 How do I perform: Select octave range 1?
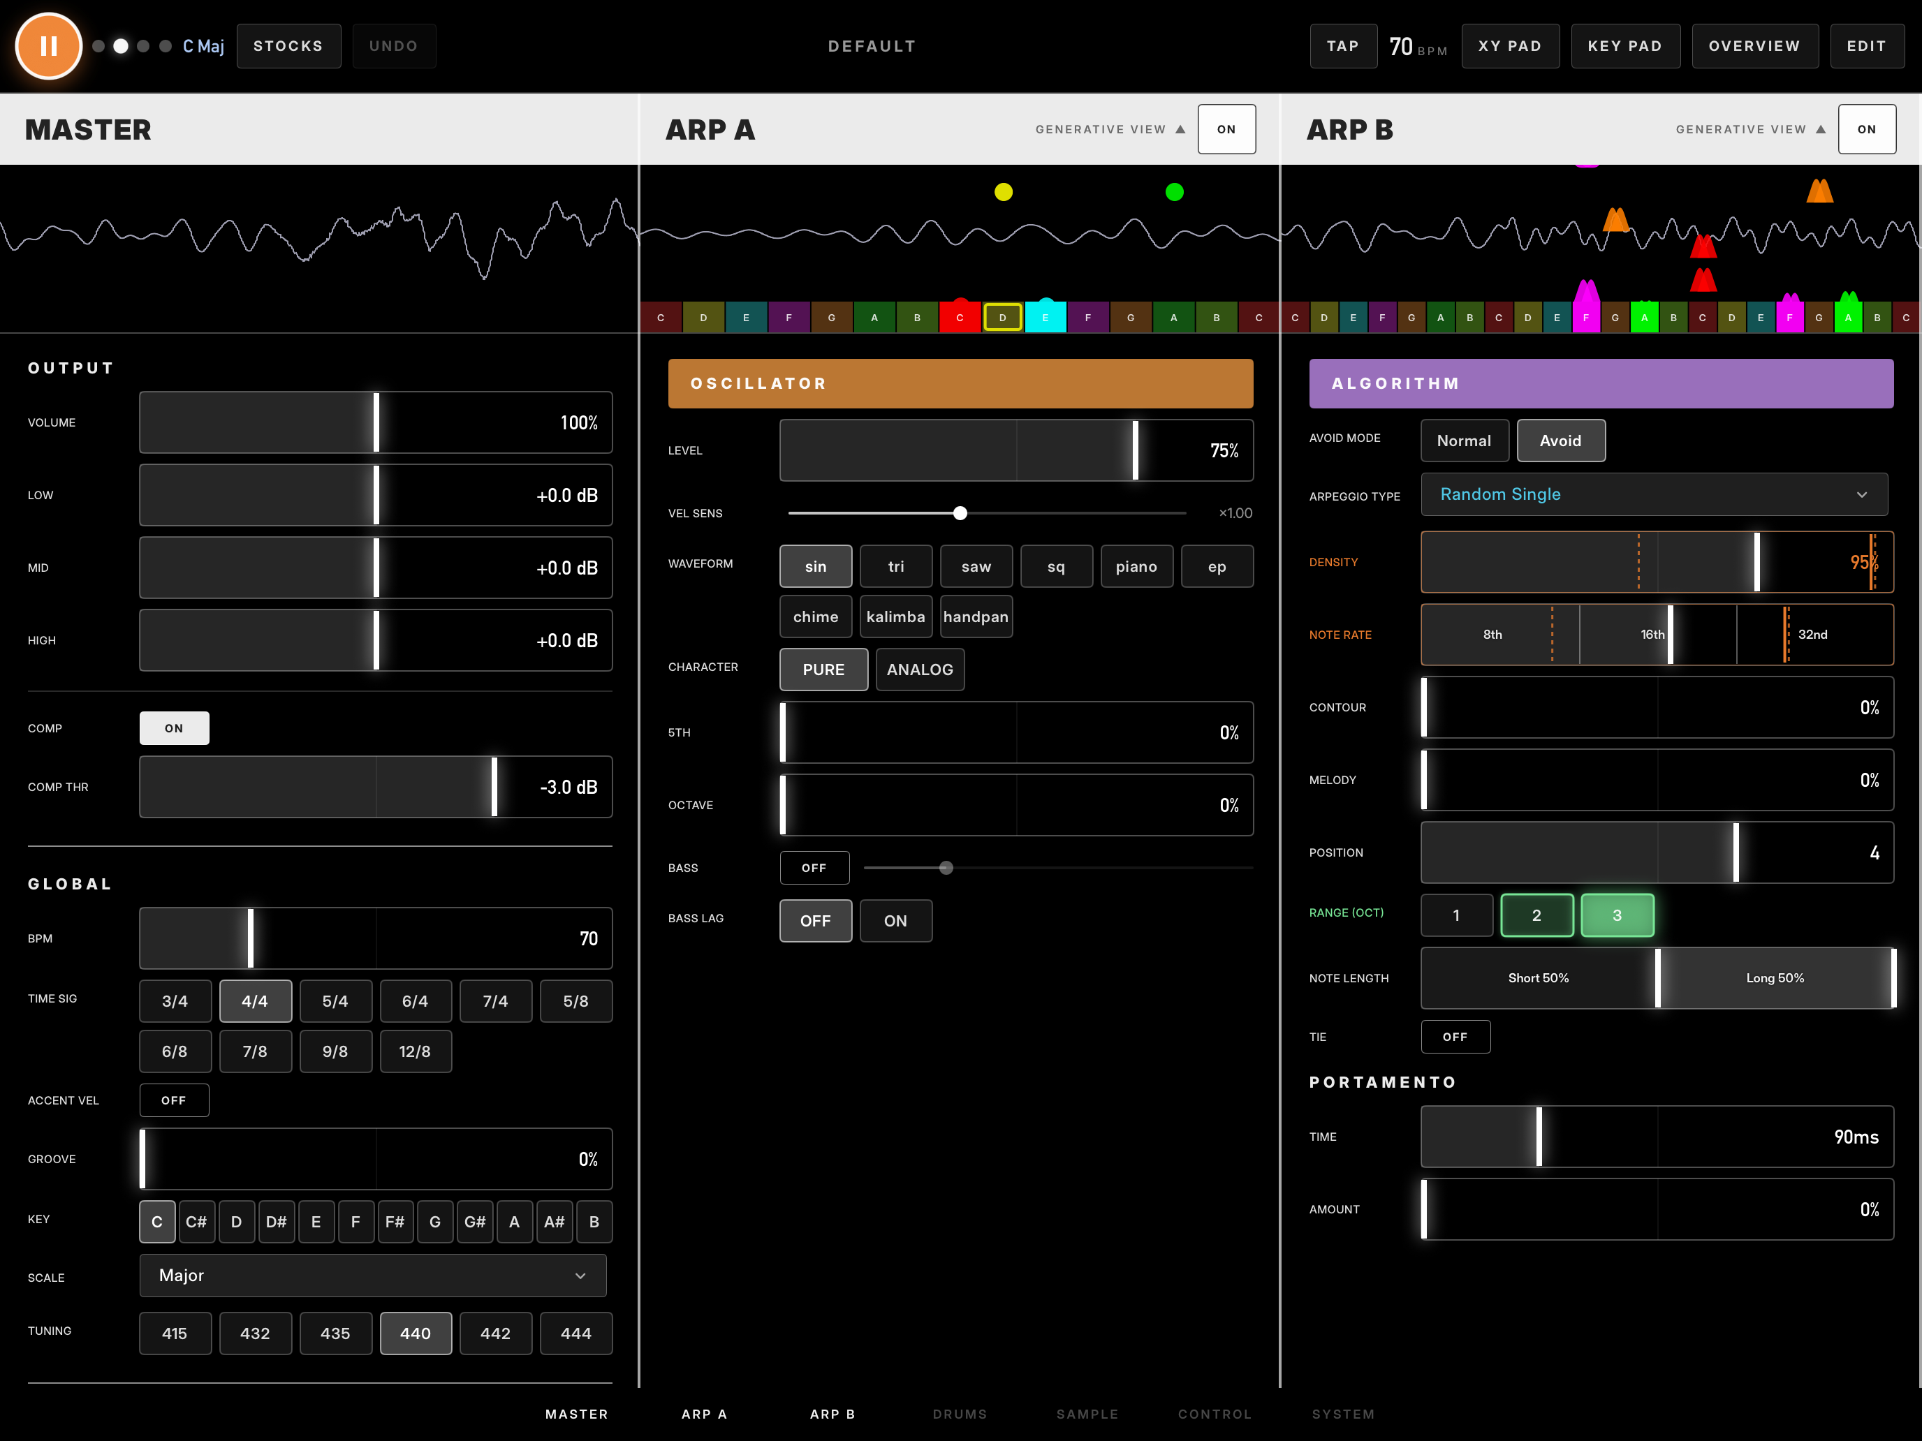pos(1456,915)
